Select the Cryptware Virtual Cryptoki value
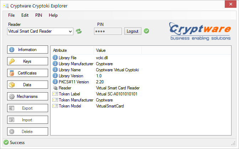 [117, 70]
